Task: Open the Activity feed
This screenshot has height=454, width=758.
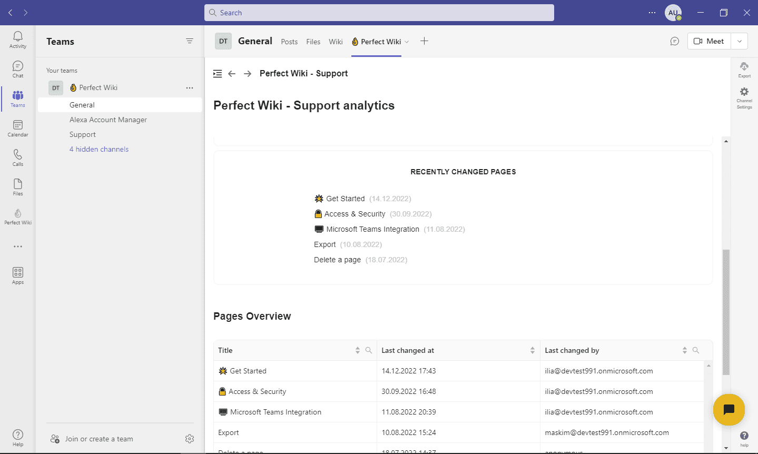Action: click(x=18, y=40)
